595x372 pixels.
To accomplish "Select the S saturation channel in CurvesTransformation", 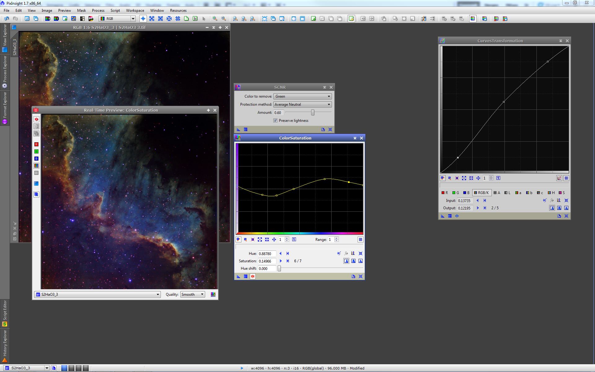I will pos(562,193).
